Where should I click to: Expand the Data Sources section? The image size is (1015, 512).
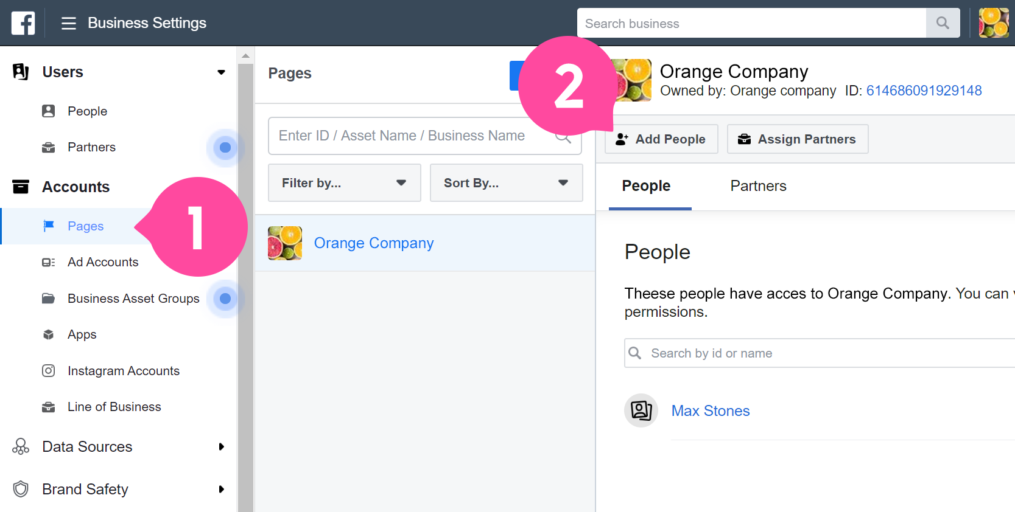coord(221,447)
